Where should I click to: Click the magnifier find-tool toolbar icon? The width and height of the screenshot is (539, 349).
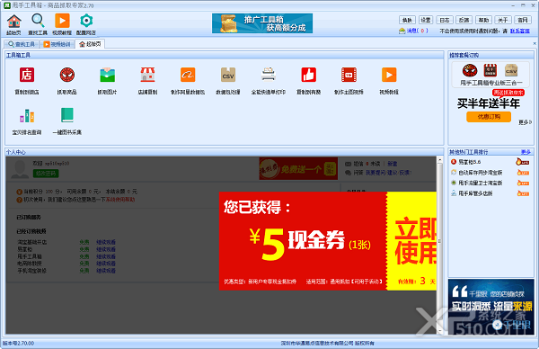[38, 21]
